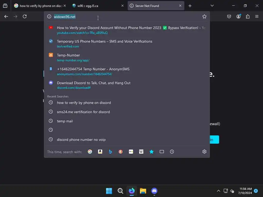Click Firefox icon in taskbar
The image size is (263, 197).
click(x=132, y=191)
